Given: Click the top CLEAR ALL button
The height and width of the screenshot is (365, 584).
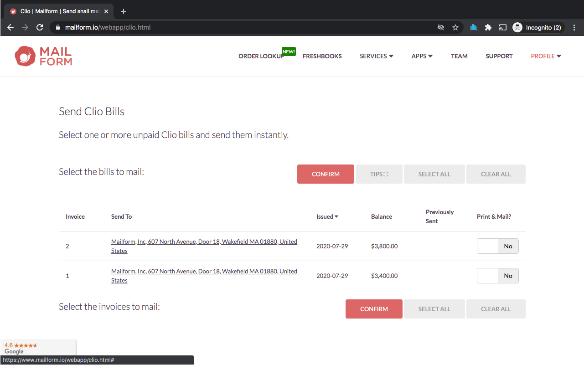Looking at the screenshot, I should point(496,174).
